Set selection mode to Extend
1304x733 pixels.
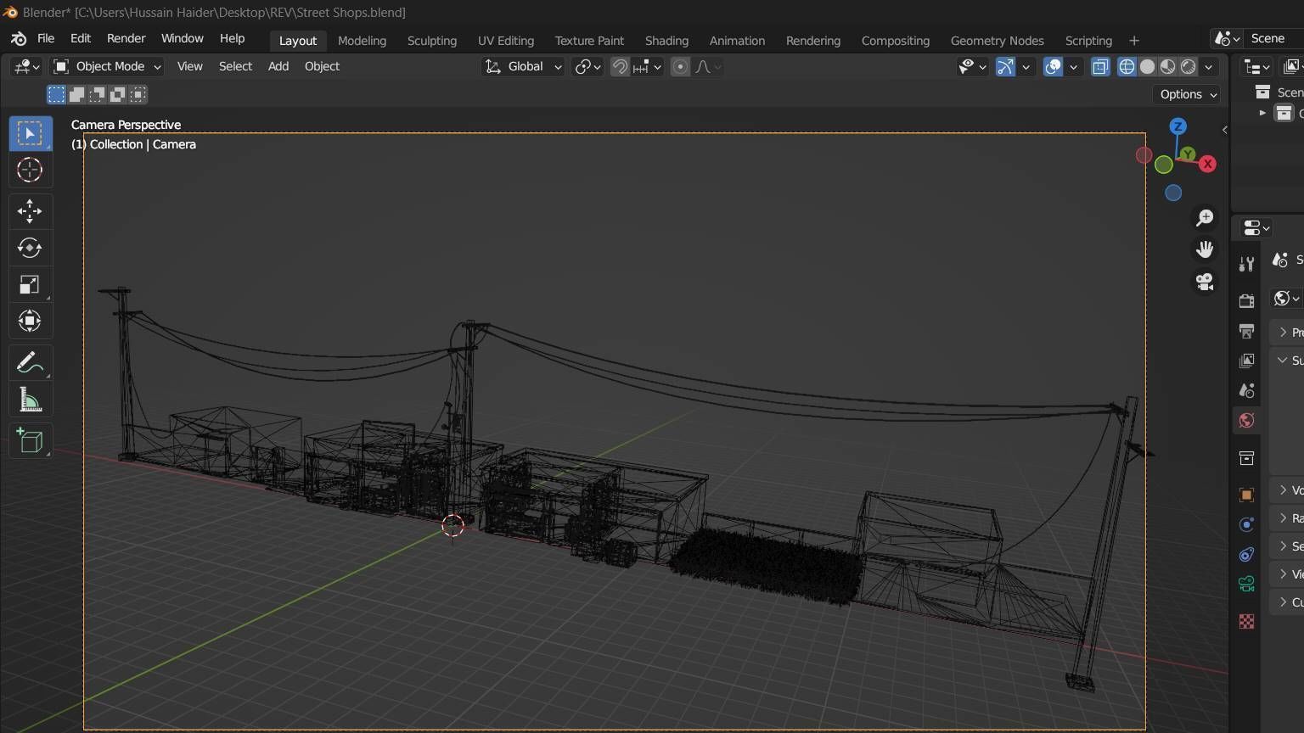pyautogui.click(x=76, y=94)
